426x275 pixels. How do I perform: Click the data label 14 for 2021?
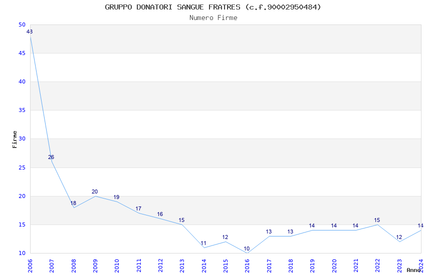point(355,225)
